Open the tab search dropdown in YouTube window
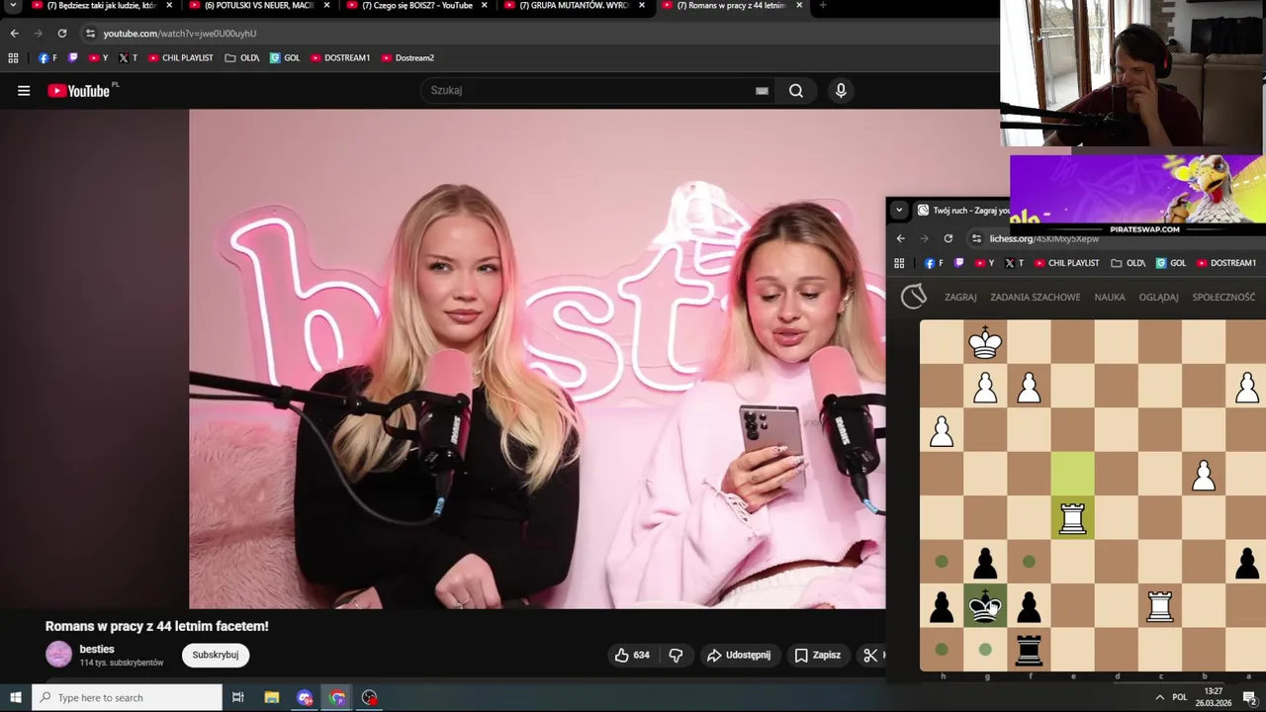Viewport: 1266px width, 712px height. [x=13, y=6]
